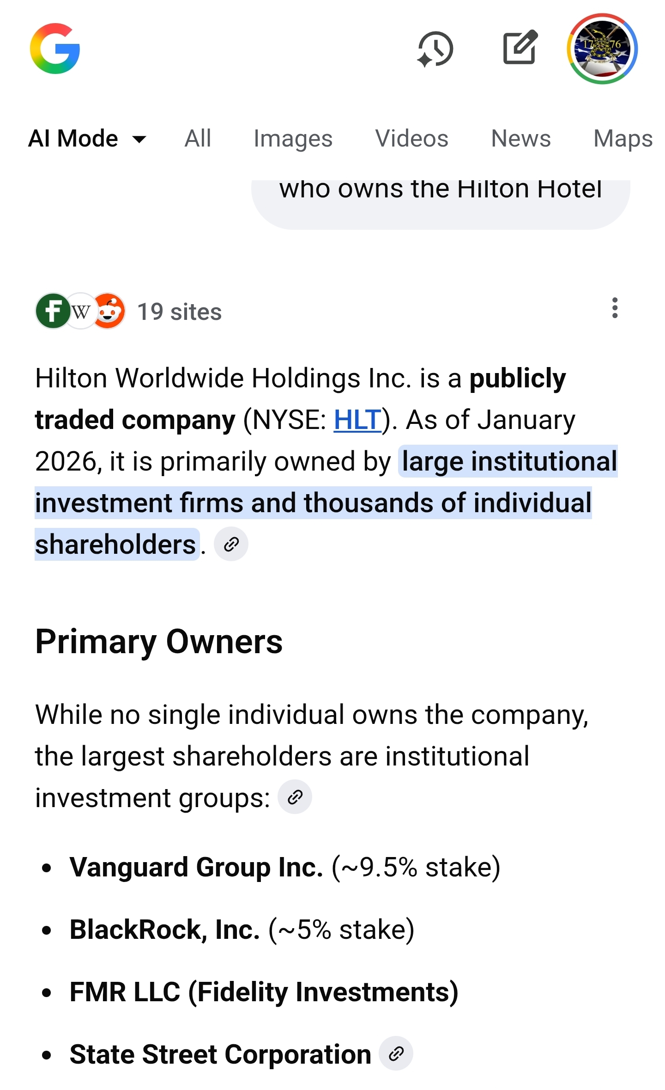Image resolution: width=665 pixels, height=1090 pixels.
Task: Click the Wikipedia source favicon
Action: pos(81,311)
